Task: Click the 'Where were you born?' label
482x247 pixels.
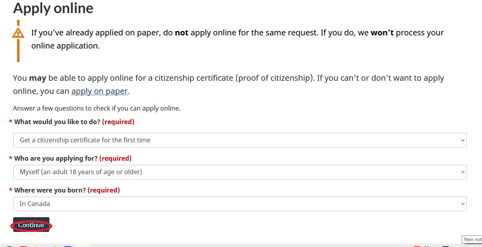Action: pos(50,190)
